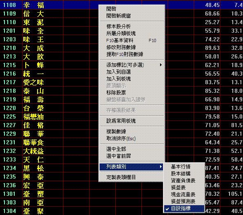Image resolution: width=243 pixels, height=215 pixels.
Task: Choose 股本結構 list category
Action: click(x=184, y=174)
